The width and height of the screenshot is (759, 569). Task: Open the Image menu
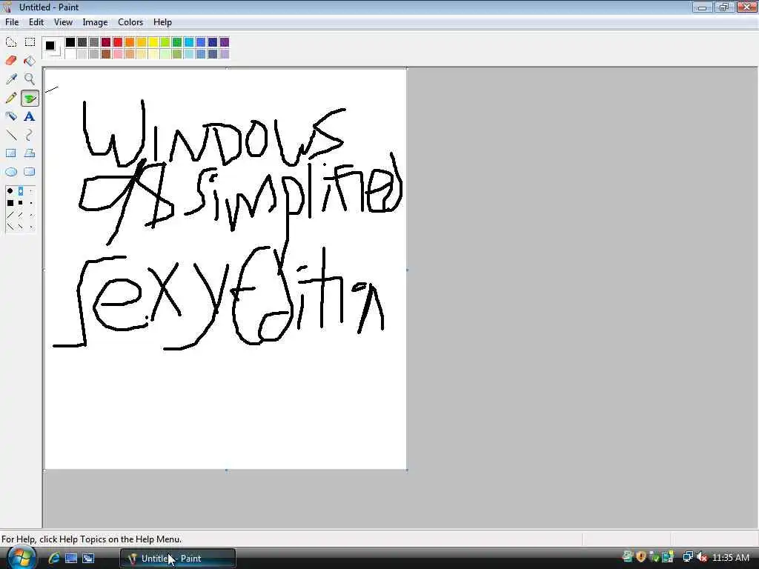(x=95, y=22)
